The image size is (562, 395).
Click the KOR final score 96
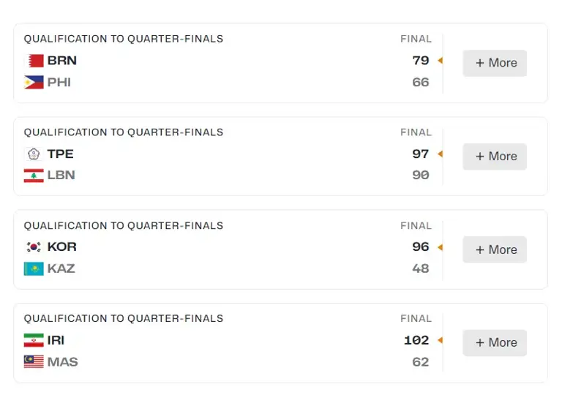(x=421, y=247)
